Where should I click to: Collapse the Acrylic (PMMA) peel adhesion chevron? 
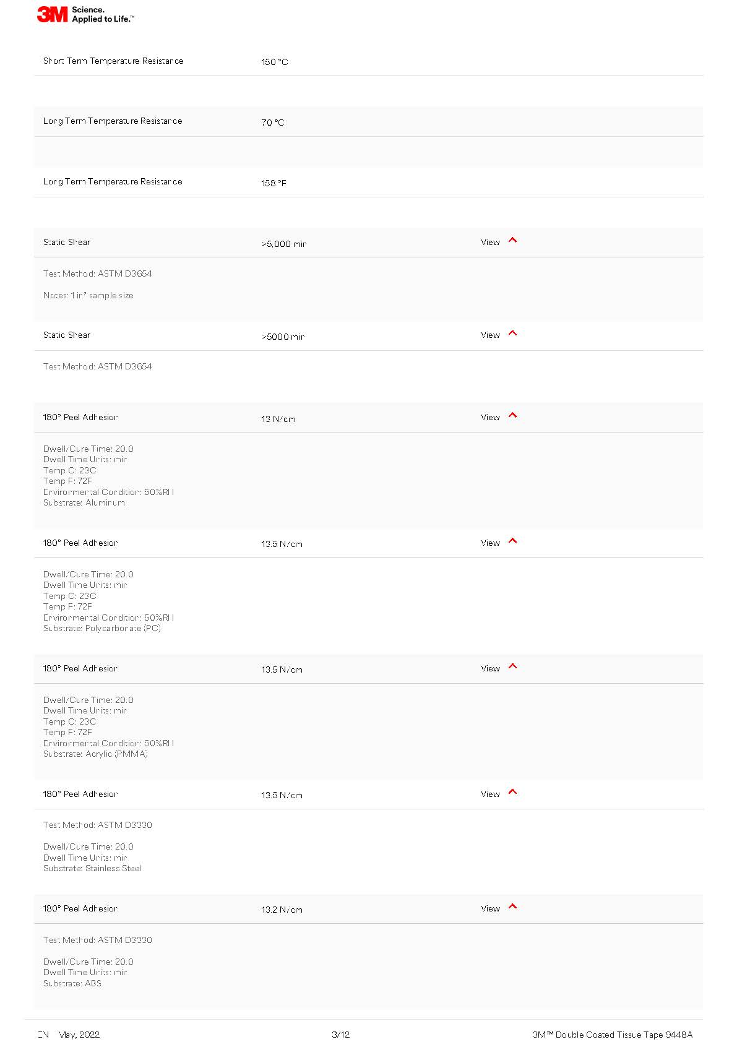coord(512,666)
